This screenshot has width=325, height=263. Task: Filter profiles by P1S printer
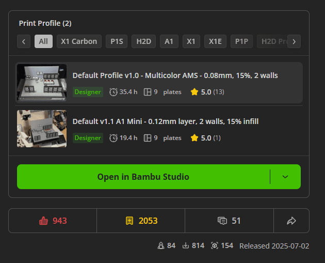(117, 41)
